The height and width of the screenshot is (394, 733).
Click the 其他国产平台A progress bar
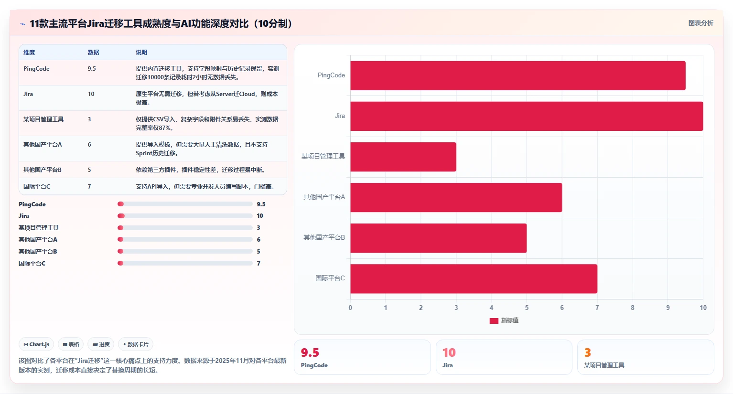point(185,239)
